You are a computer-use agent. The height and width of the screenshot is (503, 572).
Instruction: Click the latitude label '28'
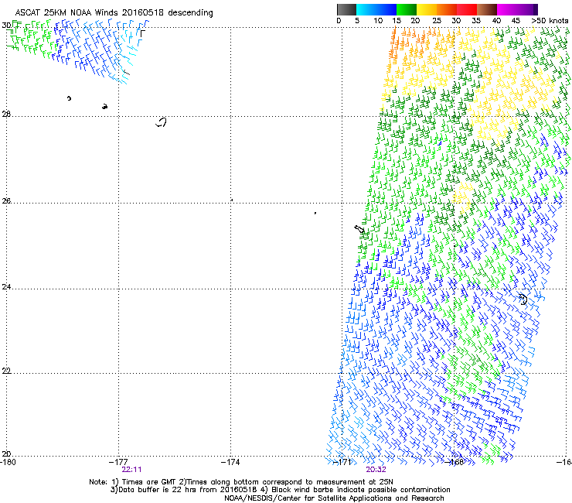(6, 115)
